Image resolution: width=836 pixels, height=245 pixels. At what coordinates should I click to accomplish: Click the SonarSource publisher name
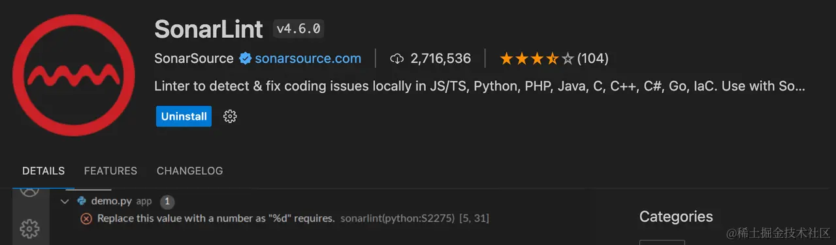click(x=194, y=59)
